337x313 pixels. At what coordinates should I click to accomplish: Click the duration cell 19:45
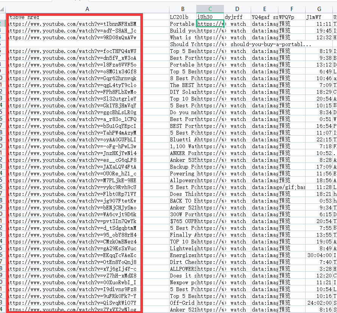[x=319, y=31]
